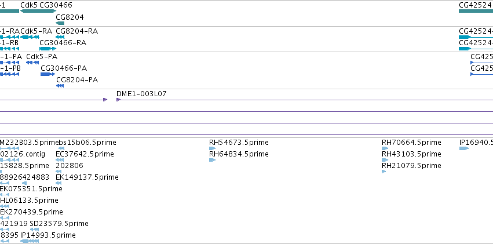Select the RH21079.5prime EST arrow

click(384, 172)
